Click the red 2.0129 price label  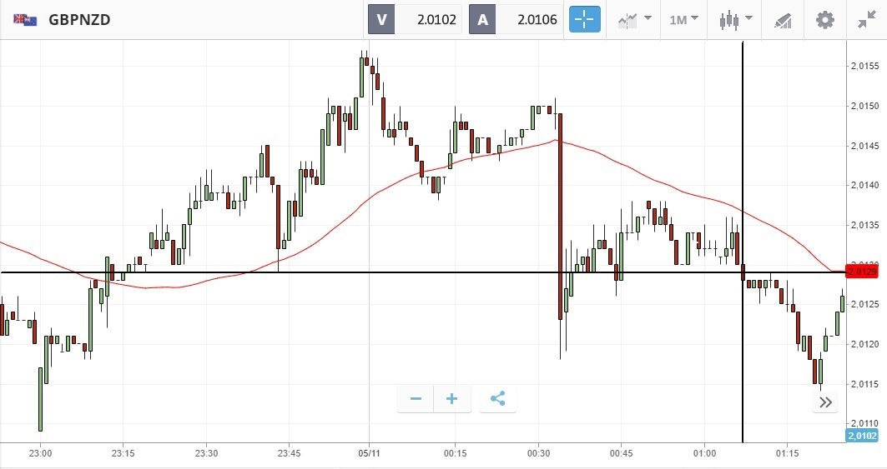862,272
